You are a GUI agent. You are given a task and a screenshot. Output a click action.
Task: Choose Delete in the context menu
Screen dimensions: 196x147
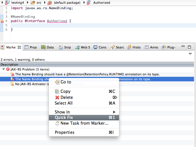pyautogui.click(x=84, y=97)
